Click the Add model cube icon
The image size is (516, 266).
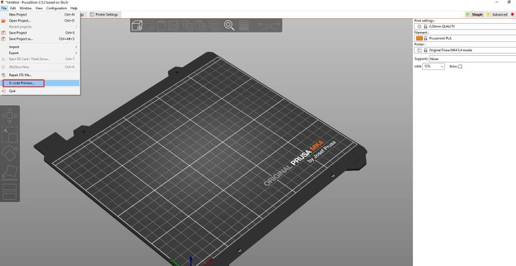(x=137, y=26)
